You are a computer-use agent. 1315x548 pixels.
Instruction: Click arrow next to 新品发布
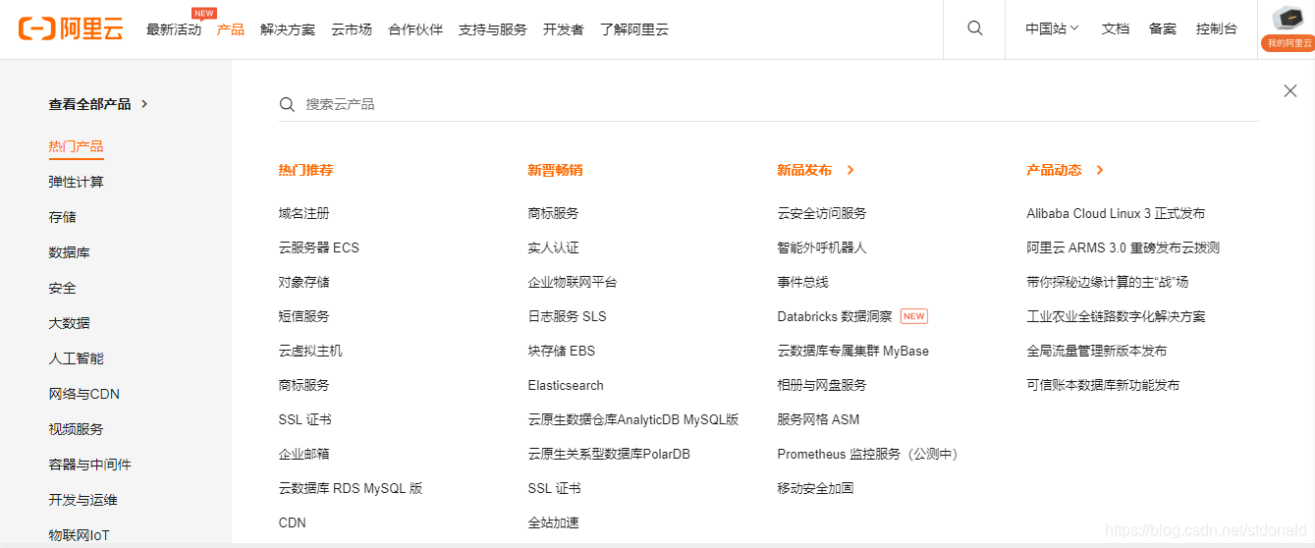[850, 170]
